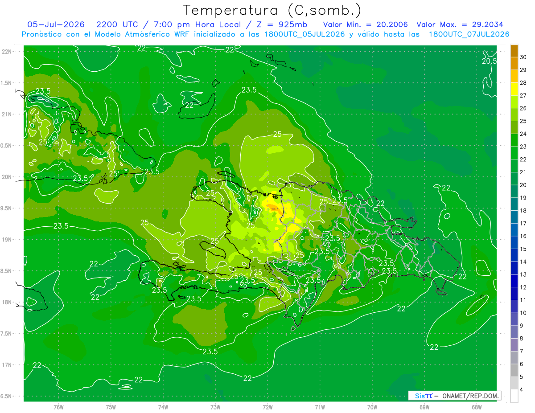Click the "19N" latitude axis label
This screenshot has width=535, height=413.
(7, 240)
